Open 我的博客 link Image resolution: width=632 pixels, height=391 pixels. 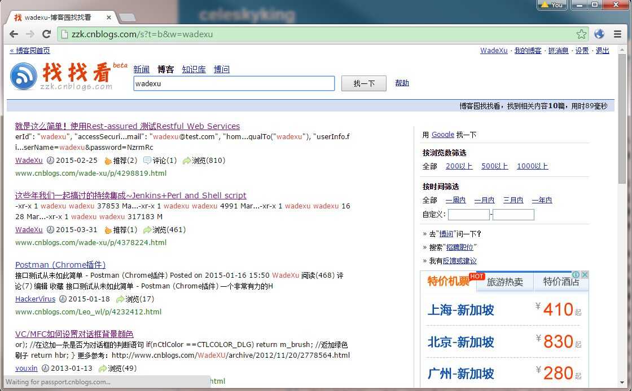[528, 50]
